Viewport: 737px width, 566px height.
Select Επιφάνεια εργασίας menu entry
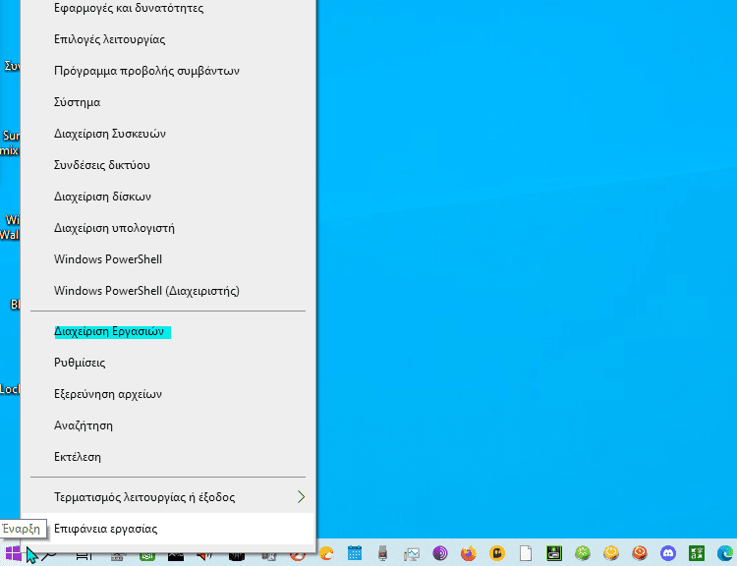pos(168,529)
